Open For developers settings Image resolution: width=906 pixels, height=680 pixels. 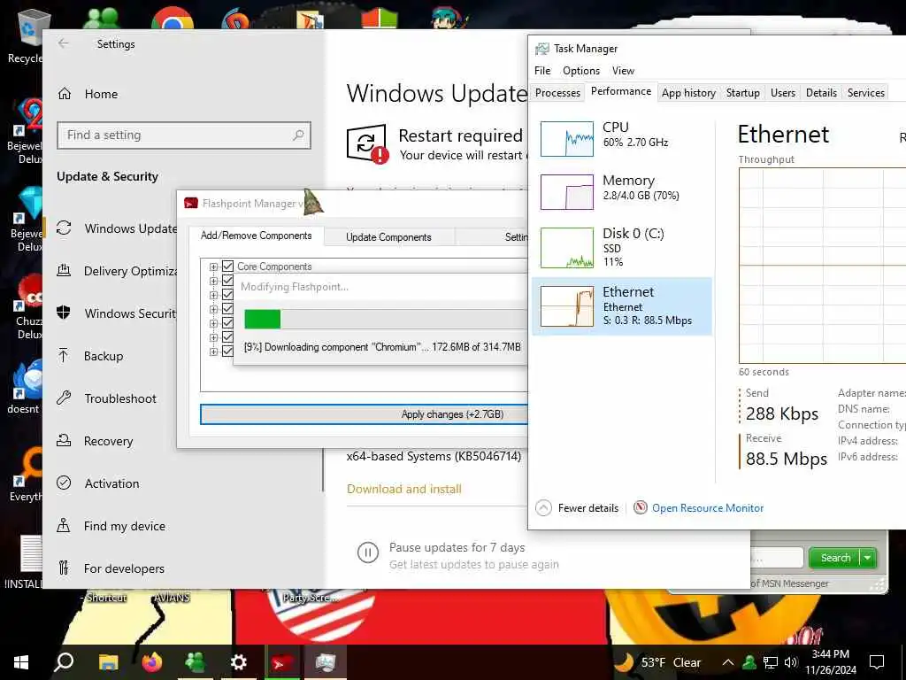[x=111, y=568]
